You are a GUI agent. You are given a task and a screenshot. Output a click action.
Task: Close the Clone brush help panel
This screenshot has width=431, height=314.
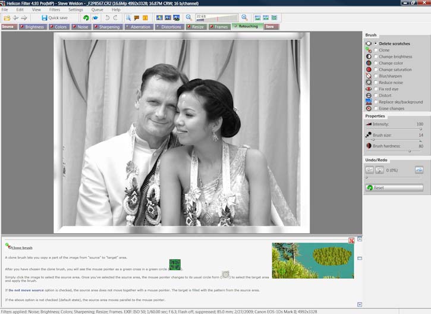pos(351,241)
